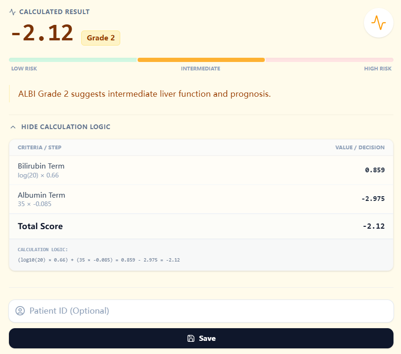
Task: Click the green low risk bar segment
Action: point(73,60)
